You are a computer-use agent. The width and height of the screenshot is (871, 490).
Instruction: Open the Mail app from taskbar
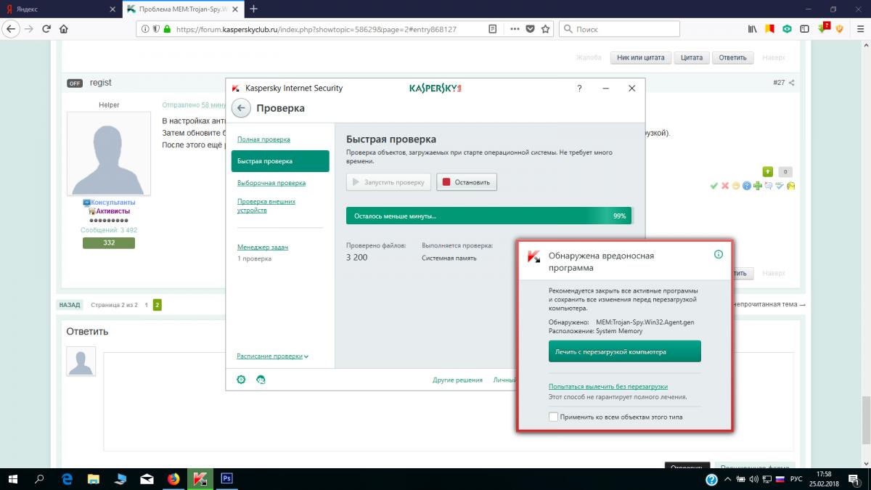(147, 478)
